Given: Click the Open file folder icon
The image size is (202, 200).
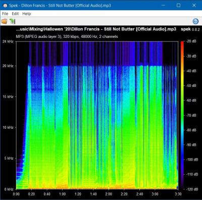Looking at the screenshot, I should tap(4, 21).
